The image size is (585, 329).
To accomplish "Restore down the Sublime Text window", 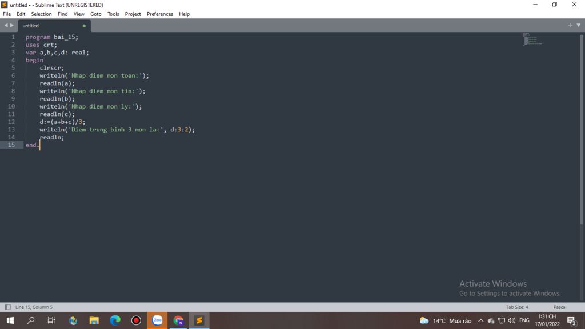I will [554, 5].
